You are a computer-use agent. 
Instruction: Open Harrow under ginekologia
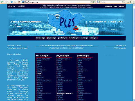(x=80, y=85)
